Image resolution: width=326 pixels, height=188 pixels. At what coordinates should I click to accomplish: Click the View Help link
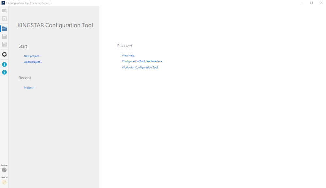point(128,55)
